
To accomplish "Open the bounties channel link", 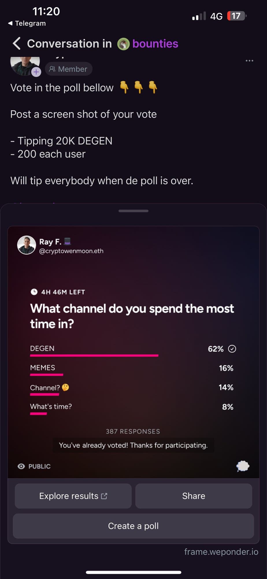I will 155,44.
